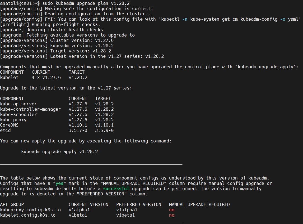Click the green 'yes' highlighted in quotes

pos(59,183)
